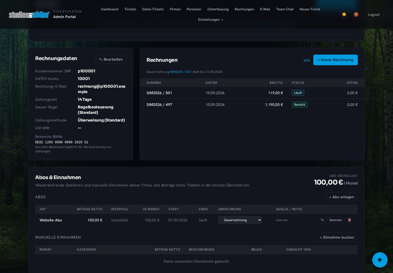The image size is (393, 273).
Task: Click the Rechnungs-E-Mail address value
Action: pos(102,89)
